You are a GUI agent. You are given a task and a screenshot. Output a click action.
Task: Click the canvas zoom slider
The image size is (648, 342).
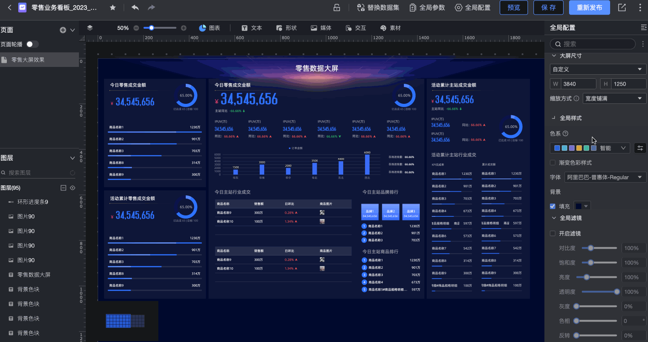click(160, 28)
